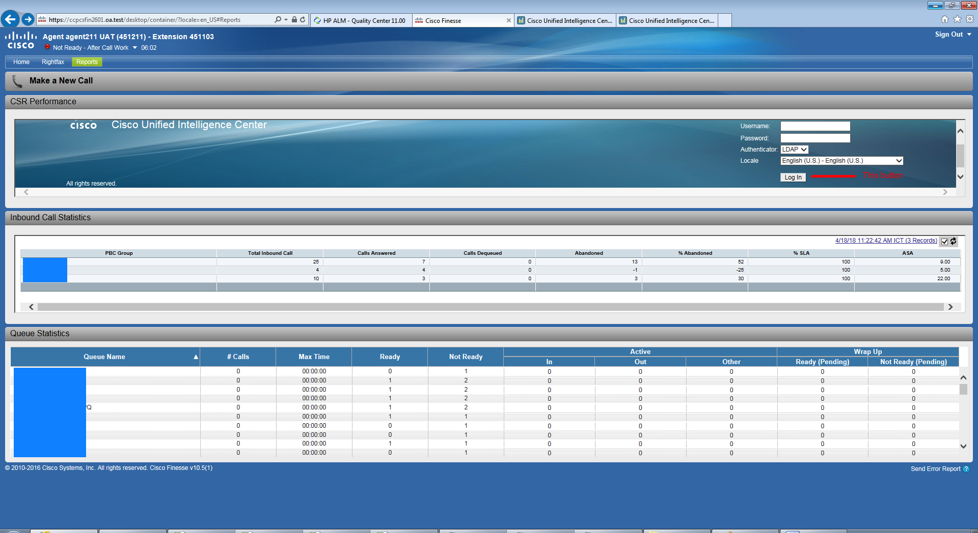
Task: Click the Not Ready column header in Queue Statistics
Action: pos(466,357)
